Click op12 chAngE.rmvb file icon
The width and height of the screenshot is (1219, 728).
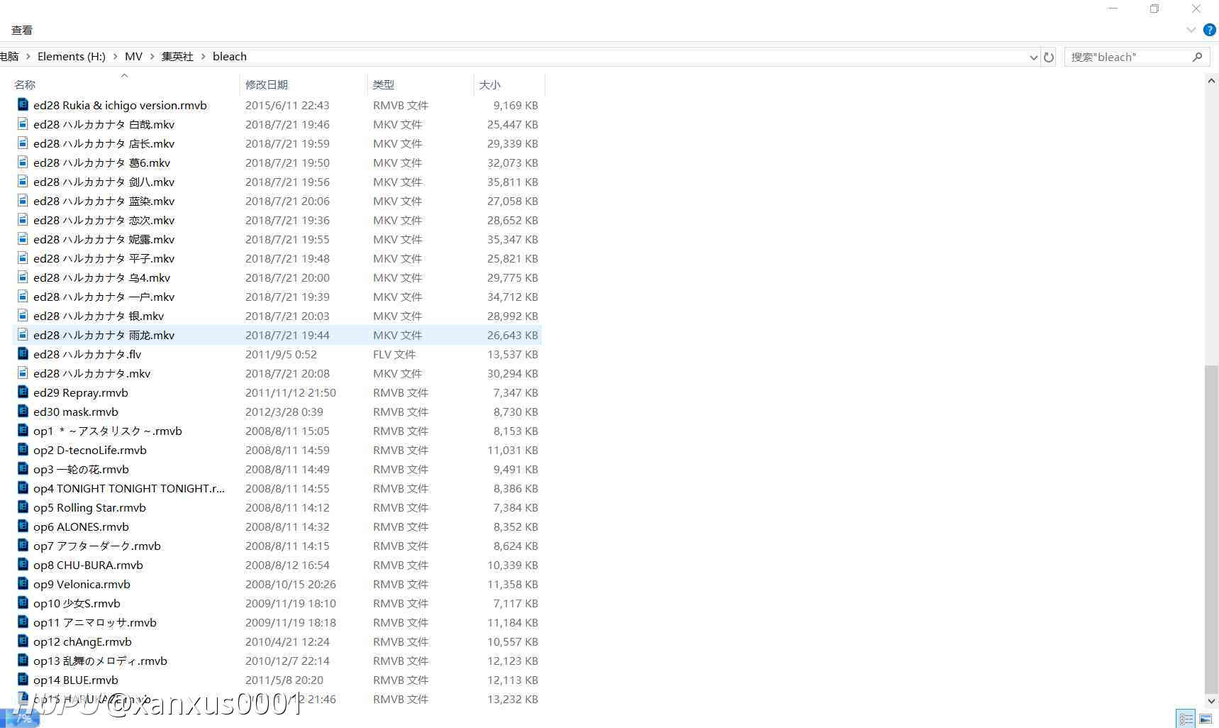23,641
